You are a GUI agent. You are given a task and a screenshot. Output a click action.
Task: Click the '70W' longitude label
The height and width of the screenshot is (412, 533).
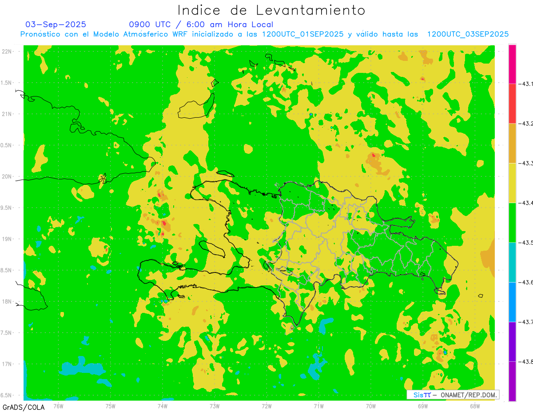point(371,406)
